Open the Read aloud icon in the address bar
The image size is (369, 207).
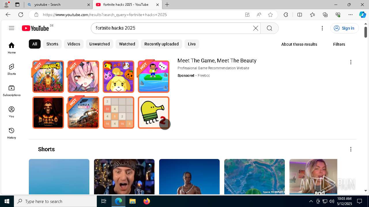click(x=259, y=15)
